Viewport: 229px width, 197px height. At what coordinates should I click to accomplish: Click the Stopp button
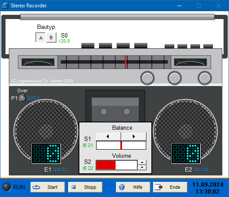(x=85, y=187)
